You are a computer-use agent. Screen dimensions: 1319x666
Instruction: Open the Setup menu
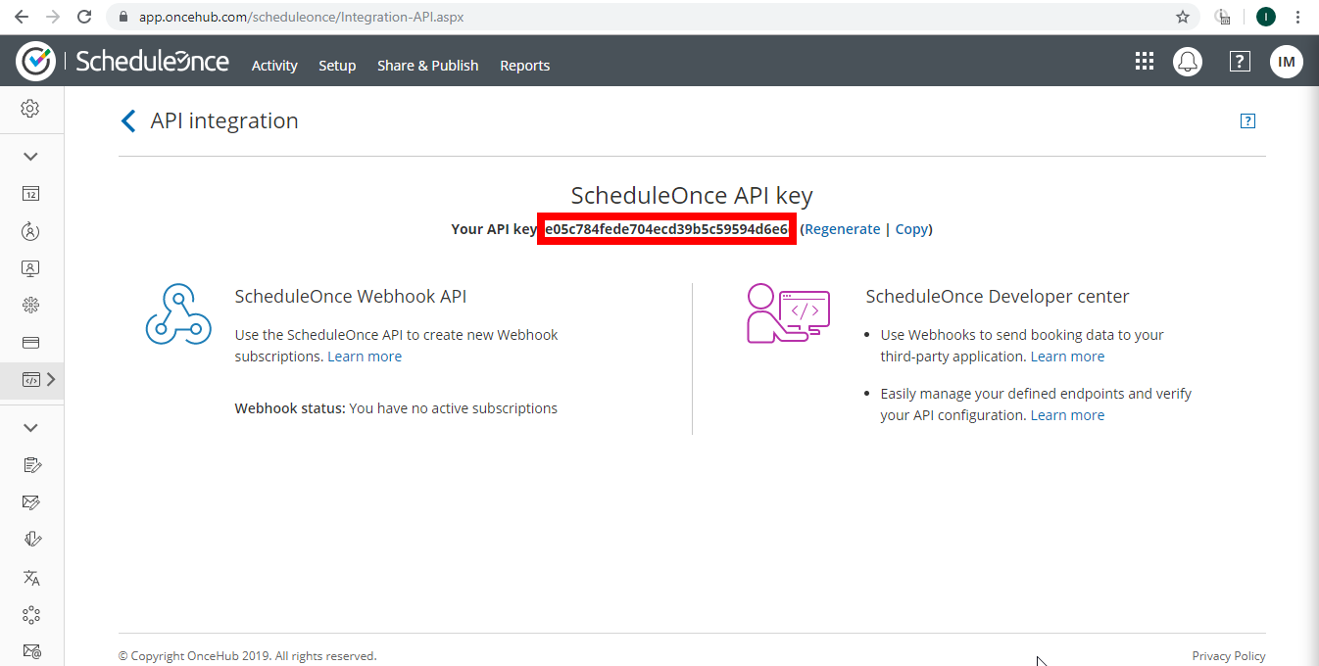click(337, 66)
